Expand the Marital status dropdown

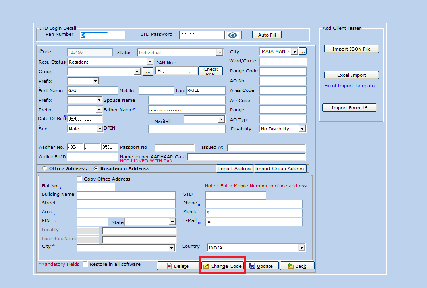click(x=221, y=119)
